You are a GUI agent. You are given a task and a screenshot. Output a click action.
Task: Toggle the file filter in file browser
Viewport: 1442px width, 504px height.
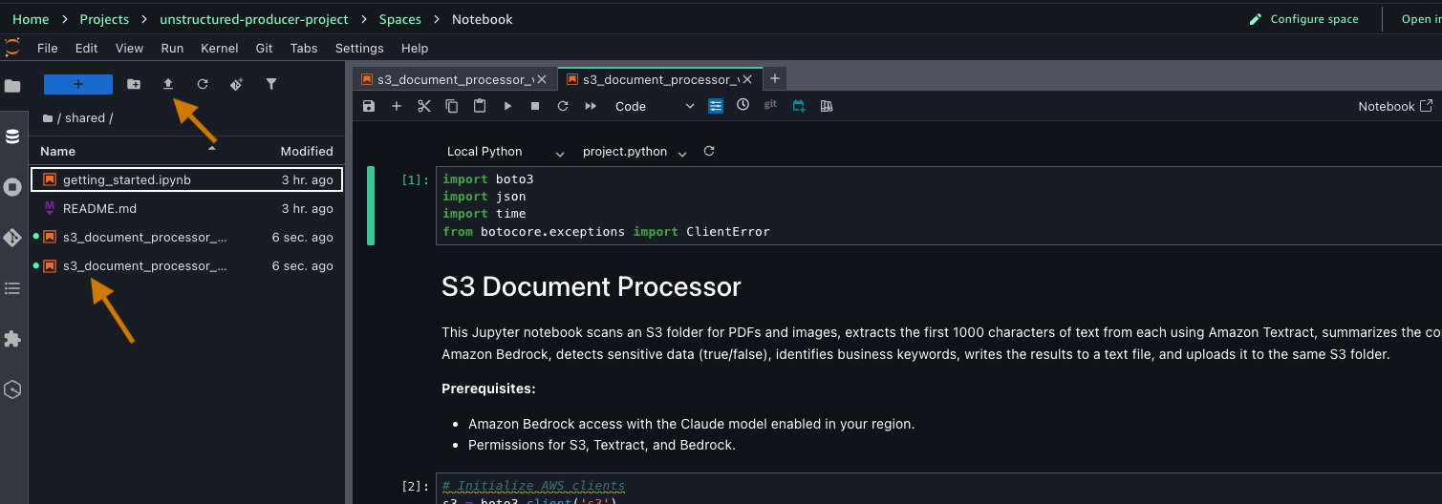pos(271,84)
